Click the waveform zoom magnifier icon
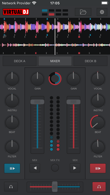The image size is (110, 195). [4, 36]
